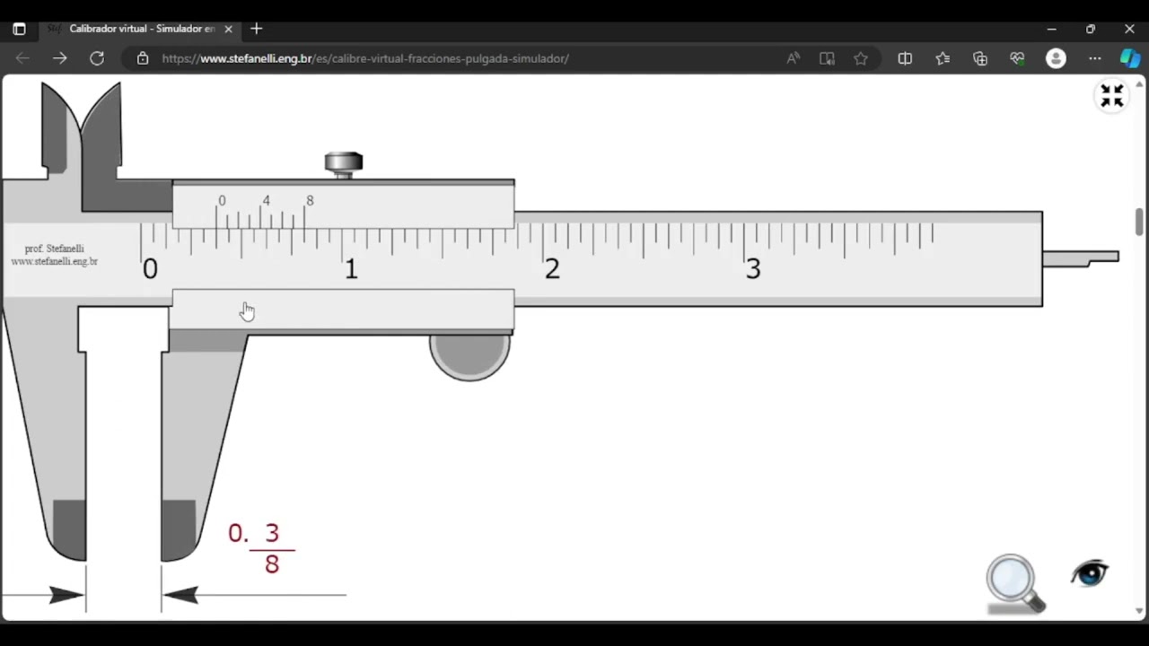Click the page vertical scrollbar thumb

(x=1139, y=222)
